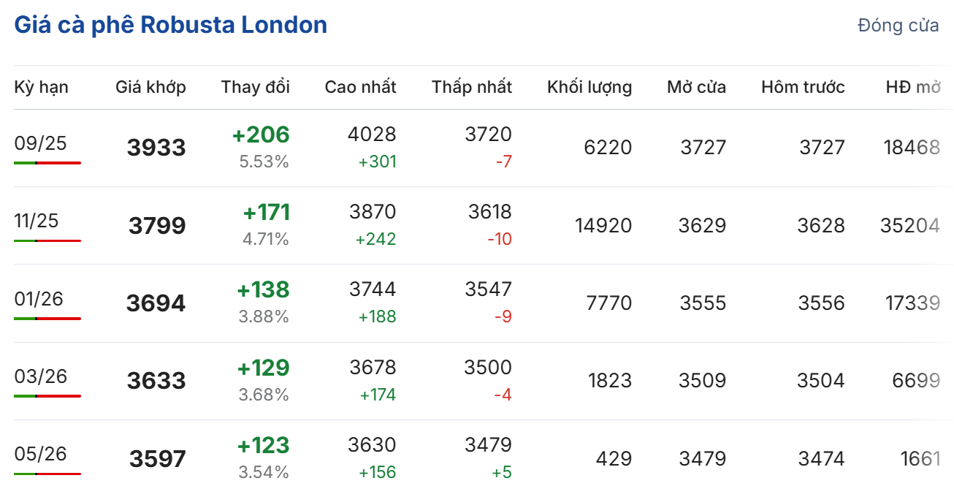The image size is (954, 497).
Task: Select the "Thay đổi" column header
Action: (x=256, y=87)
